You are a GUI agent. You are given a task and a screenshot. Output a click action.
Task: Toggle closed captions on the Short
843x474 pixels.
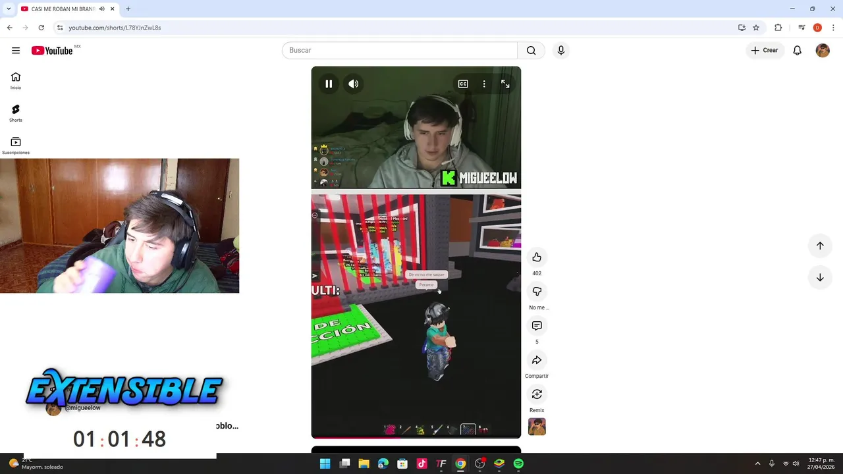pos(463,84)
